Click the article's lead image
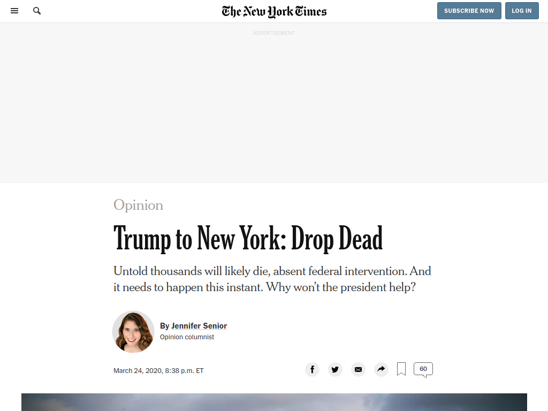 pos(274,402)
